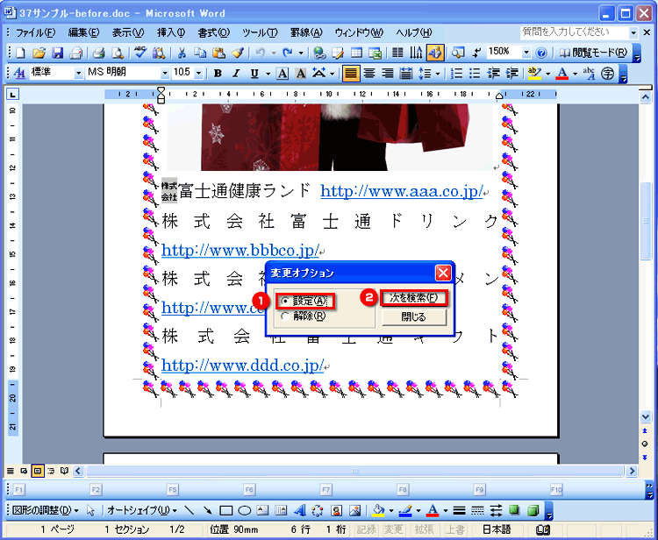Save the document with the floppy icon
Viewport: 658px width, 540px height.
click(x=57, y=53)
